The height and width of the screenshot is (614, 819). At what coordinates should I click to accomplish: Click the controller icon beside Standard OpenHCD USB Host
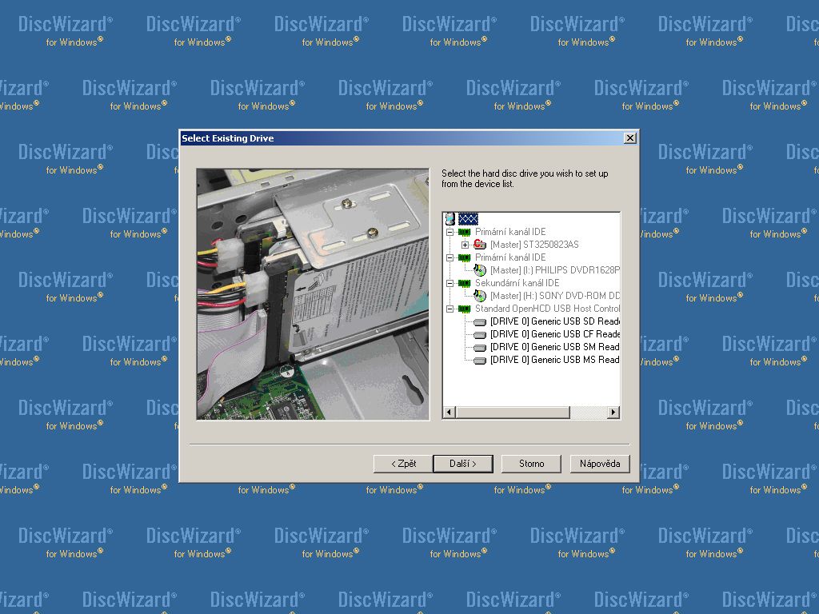click(465, 309)
